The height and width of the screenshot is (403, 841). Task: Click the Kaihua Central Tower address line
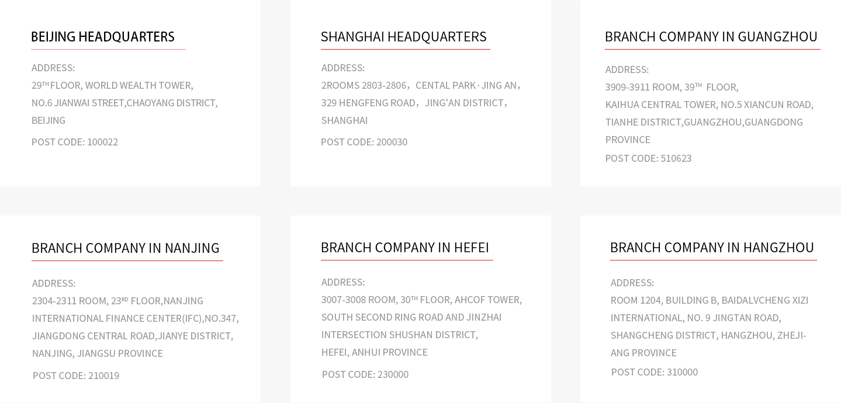(710, 105)
